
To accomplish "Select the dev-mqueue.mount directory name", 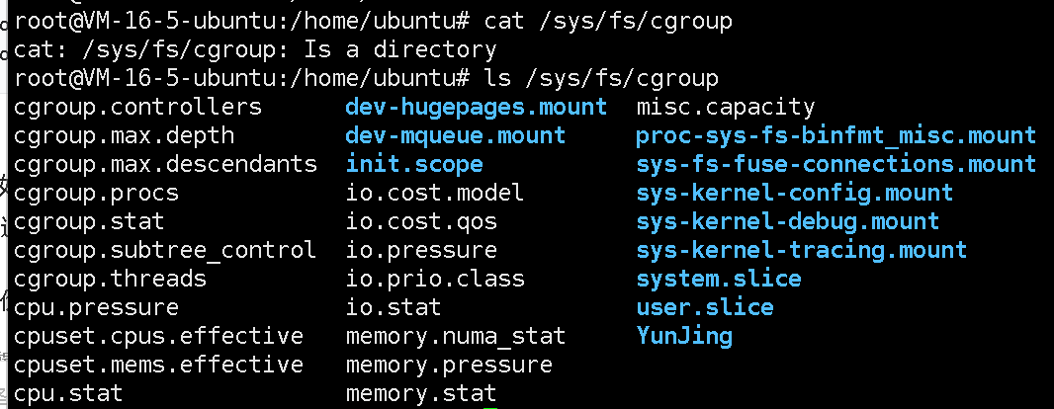I will tap(456, 135).
